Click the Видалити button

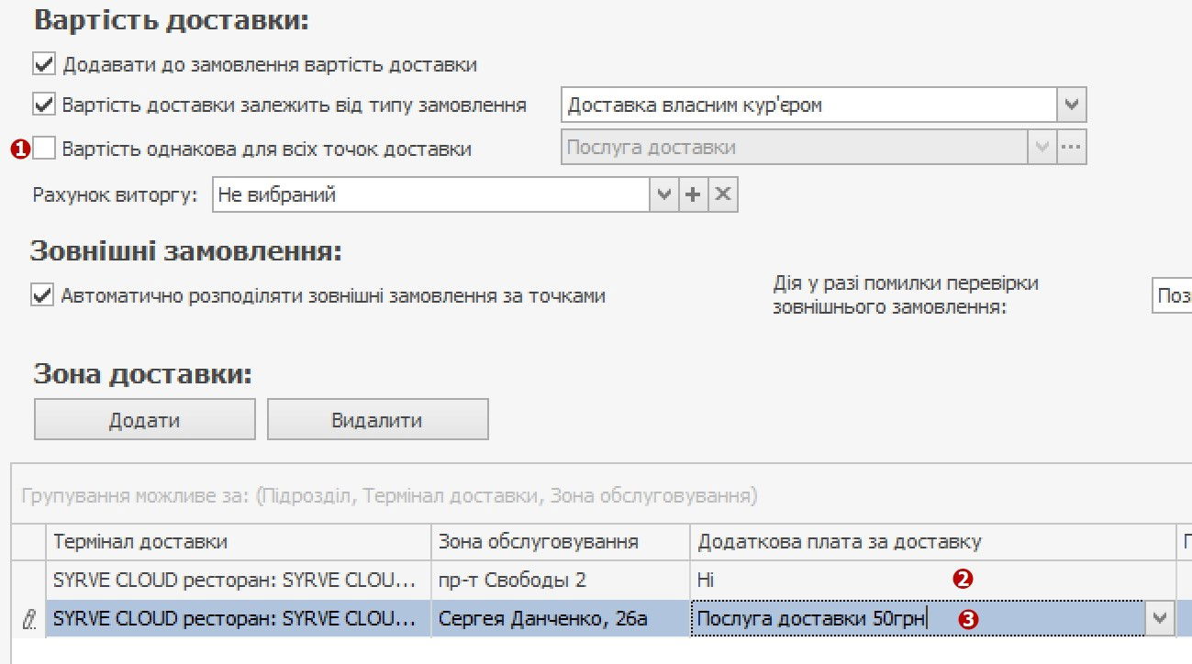[x=377, y=421]
